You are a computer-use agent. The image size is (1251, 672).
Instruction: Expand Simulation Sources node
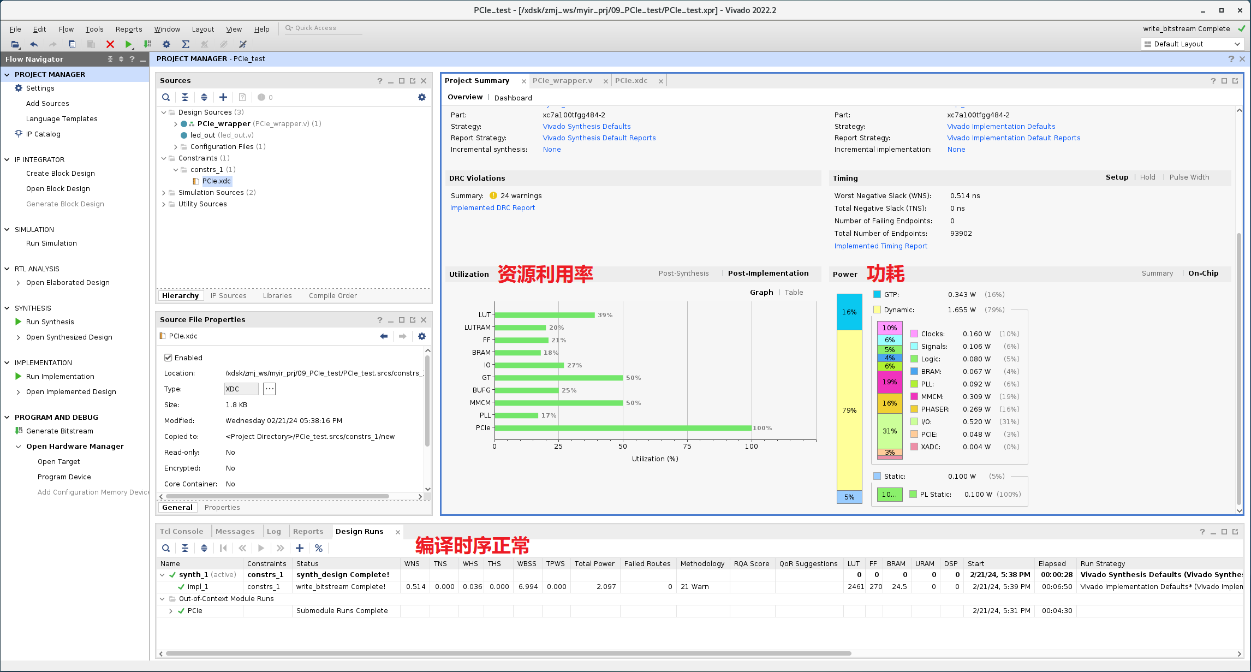(x=164, y=193)
